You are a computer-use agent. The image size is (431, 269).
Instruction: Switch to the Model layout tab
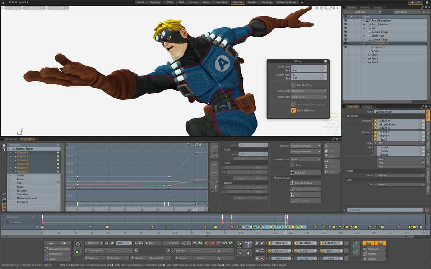click(140, 2)
